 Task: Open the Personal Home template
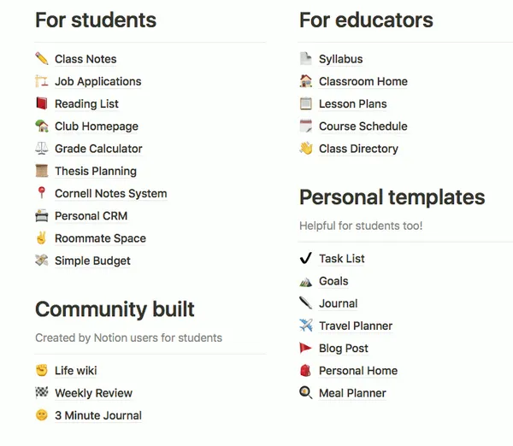(358, 371)
